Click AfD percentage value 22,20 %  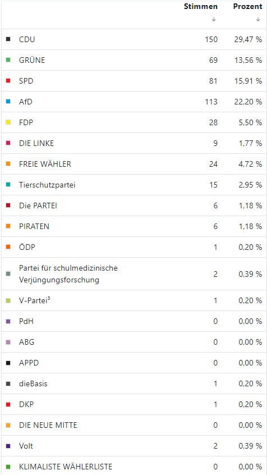[248, 102]
